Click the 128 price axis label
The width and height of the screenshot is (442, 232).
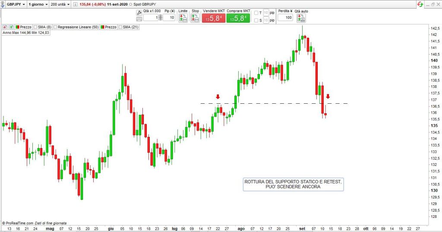pos(433,217)
